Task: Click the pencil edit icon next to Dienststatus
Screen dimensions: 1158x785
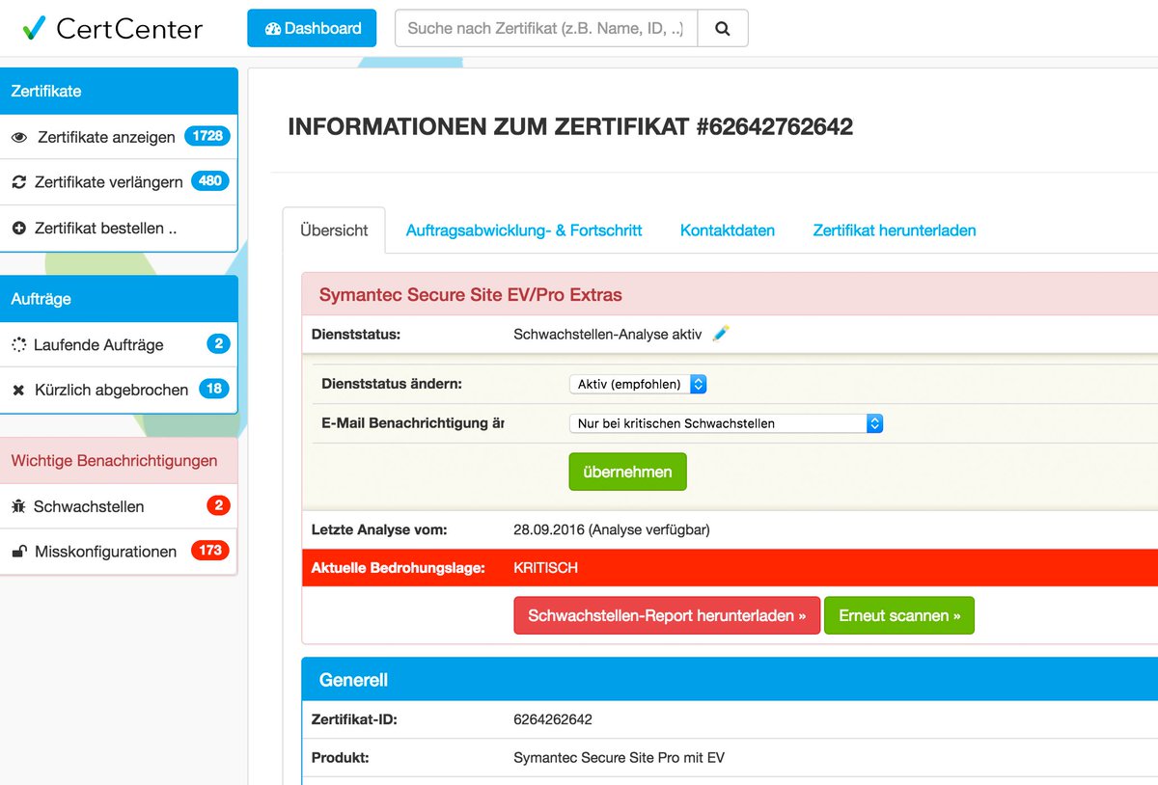Action: coord(721,334)
